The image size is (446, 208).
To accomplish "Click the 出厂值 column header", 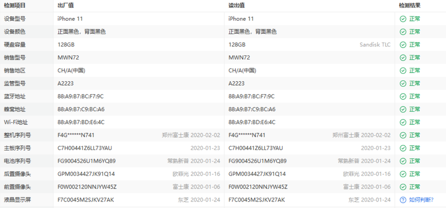I will 66,5.
